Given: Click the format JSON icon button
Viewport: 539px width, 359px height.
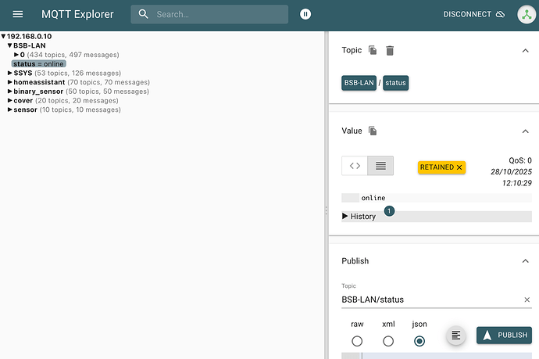Looking at the screenshot, I should (x=457, y=335).
